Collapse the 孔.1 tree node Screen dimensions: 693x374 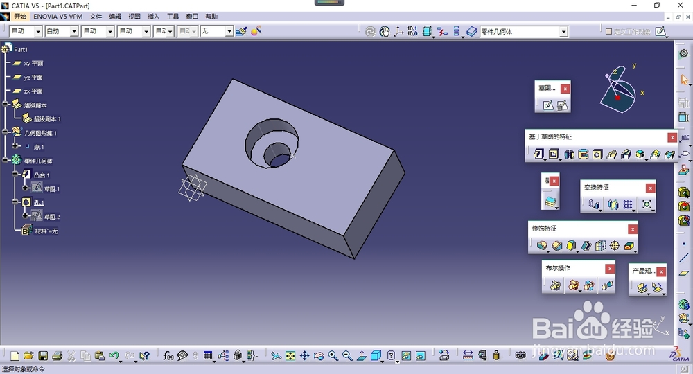15,202
